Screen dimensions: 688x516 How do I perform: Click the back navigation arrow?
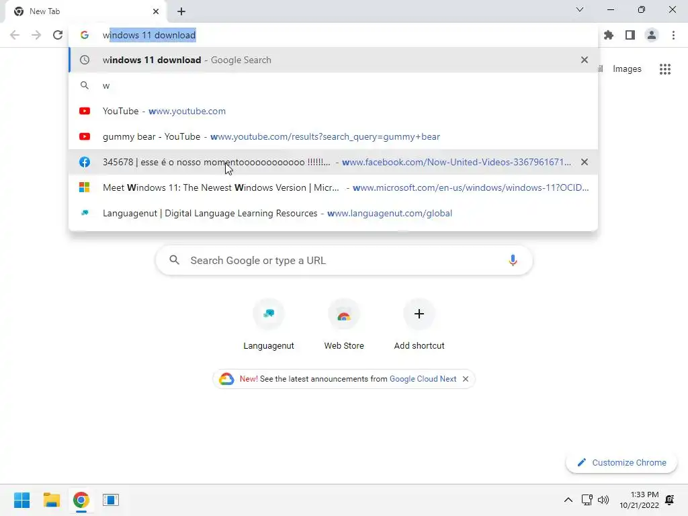pos(15,35)
